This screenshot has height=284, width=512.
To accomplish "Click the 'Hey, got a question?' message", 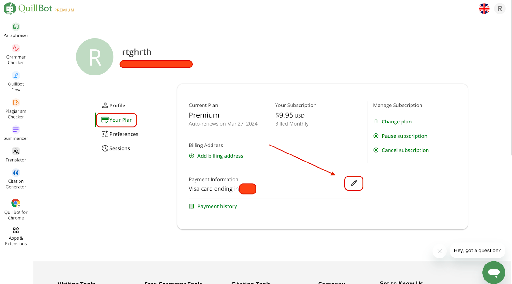I will [x=477, y=251].
